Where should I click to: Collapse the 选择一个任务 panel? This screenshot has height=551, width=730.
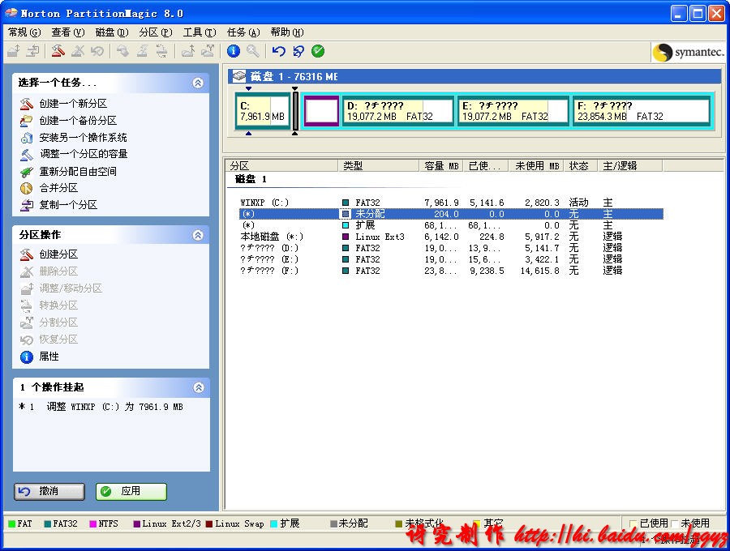click(x=198, y=83)
